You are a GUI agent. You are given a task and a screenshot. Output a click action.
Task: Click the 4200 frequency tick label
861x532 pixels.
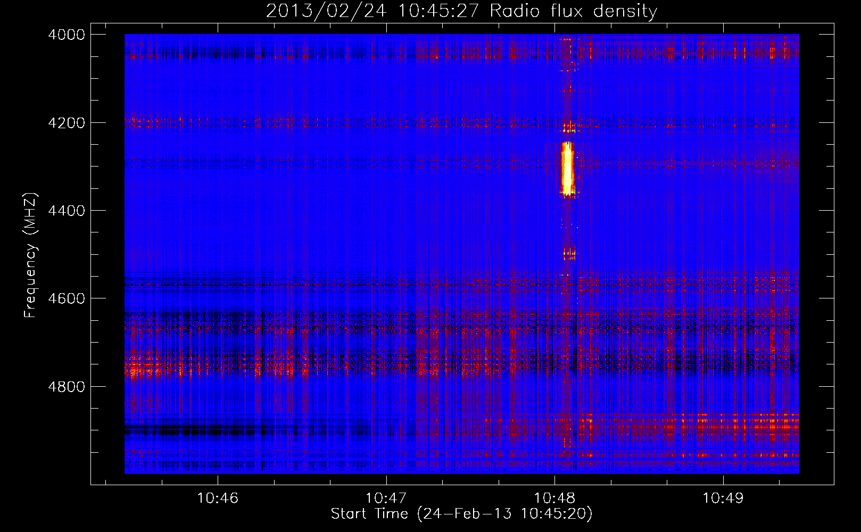(x=67, y=123)
